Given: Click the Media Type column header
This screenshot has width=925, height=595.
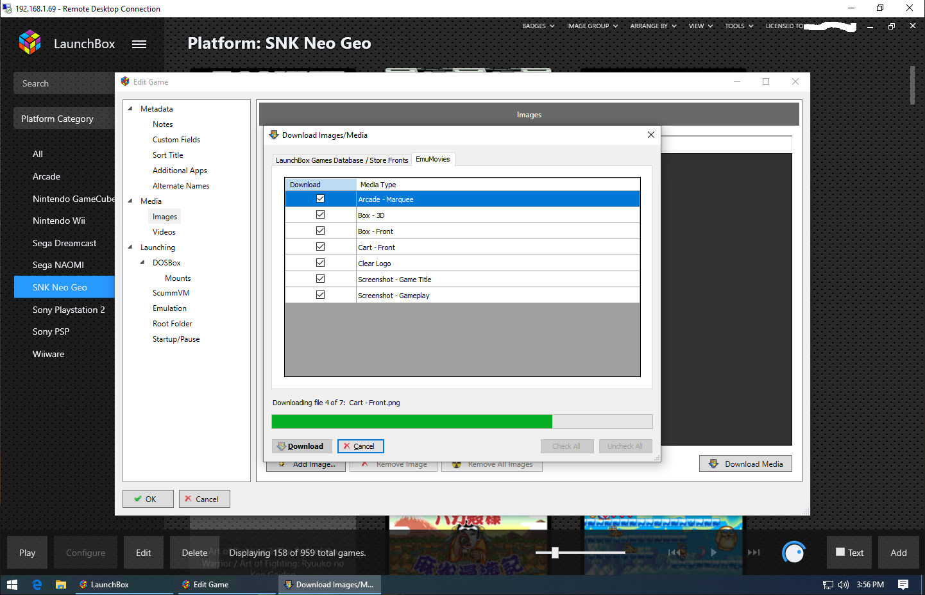Looking at the screenshot, I should click(x=498, y=185).
